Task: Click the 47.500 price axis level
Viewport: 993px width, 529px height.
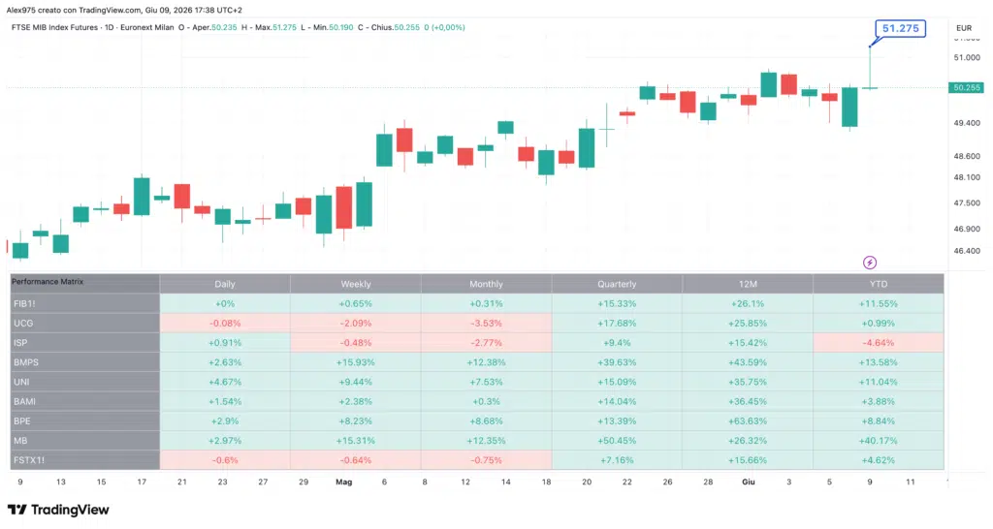Action: click(967, 203)
